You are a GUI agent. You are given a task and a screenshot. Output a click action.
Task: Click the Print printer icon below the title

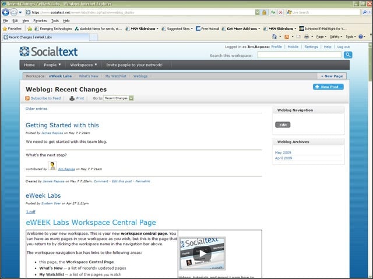click(x=72, y=98)
